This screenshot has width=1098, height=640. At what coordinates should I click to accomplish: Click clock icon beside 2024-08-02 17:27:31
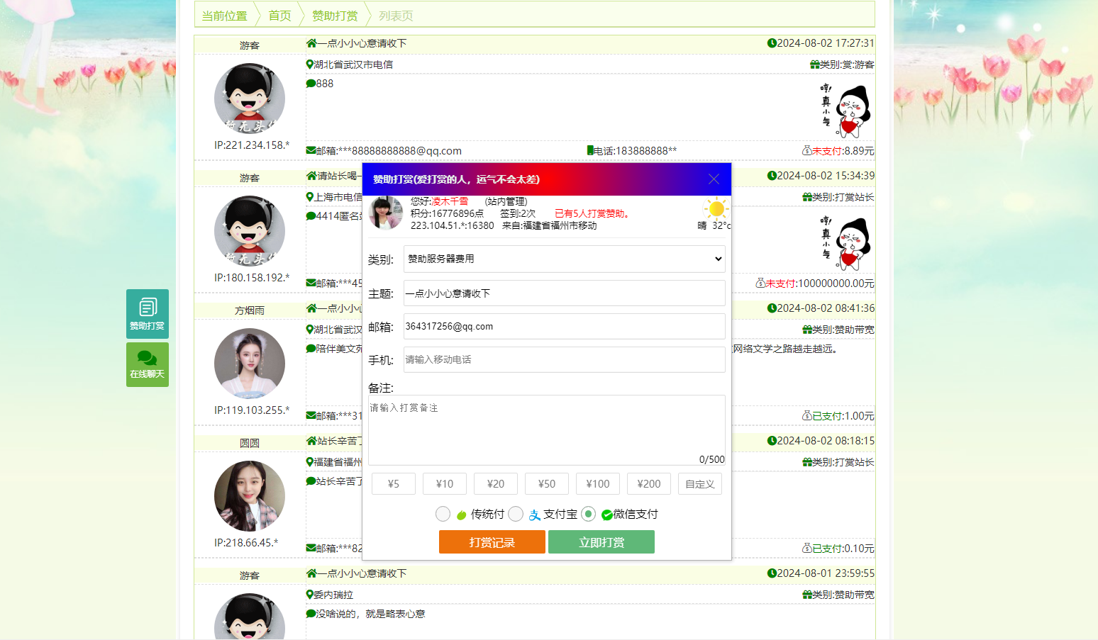772,43
